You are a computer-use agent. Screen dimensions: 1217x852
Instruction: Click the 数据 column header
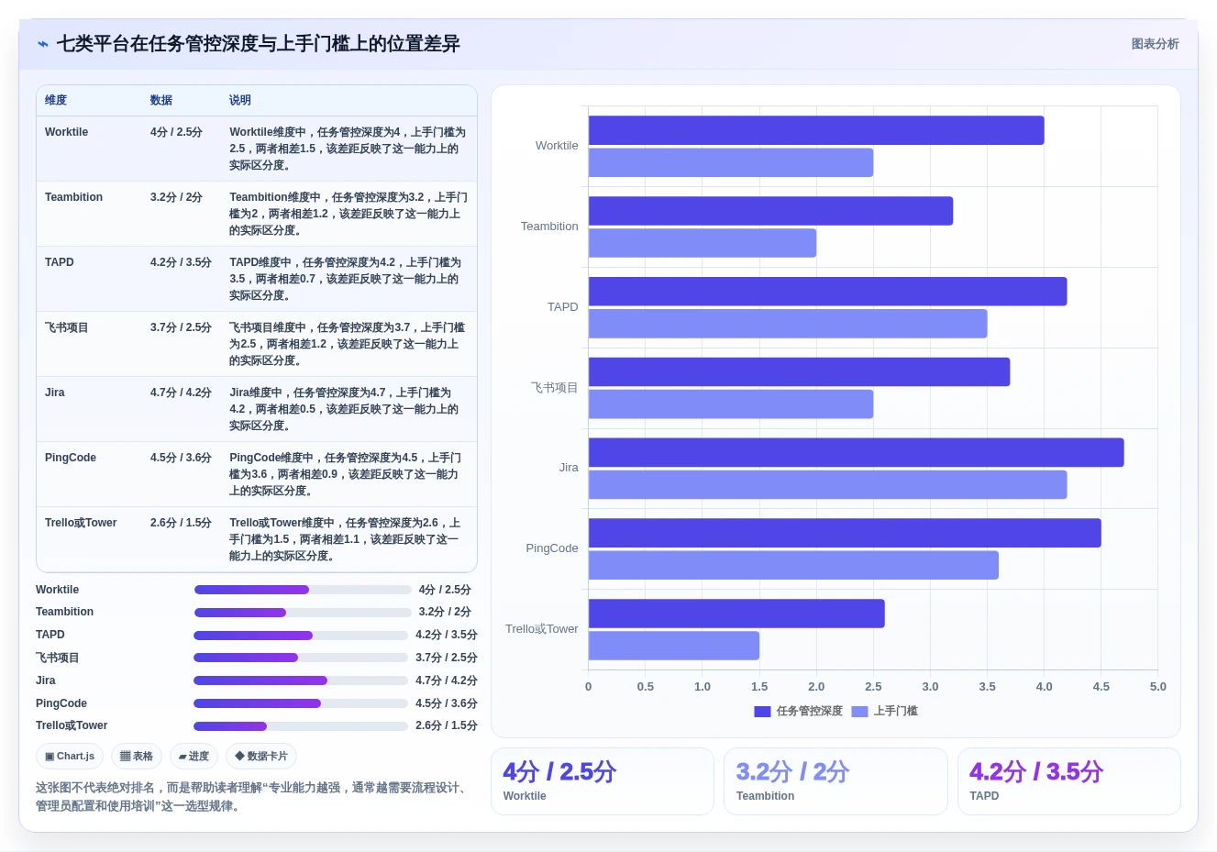click(x=161, y=101)
